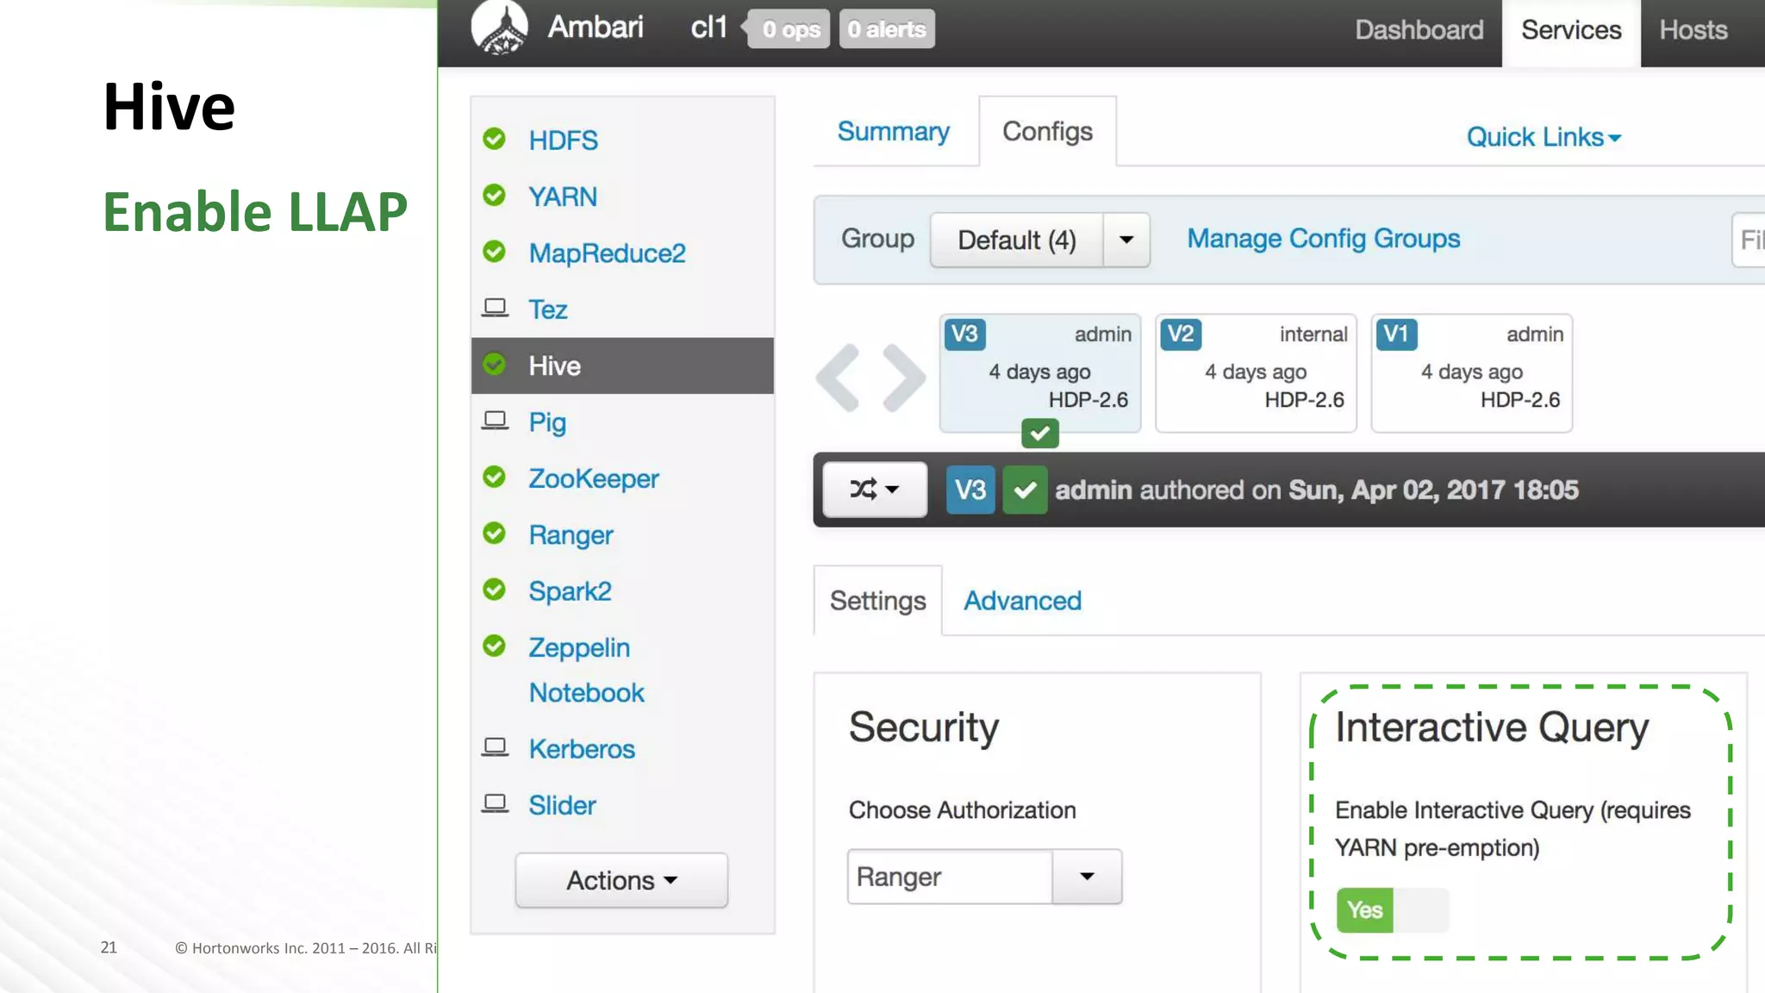
Task: Click the YARN green status check icon
Action: (494, 196)
